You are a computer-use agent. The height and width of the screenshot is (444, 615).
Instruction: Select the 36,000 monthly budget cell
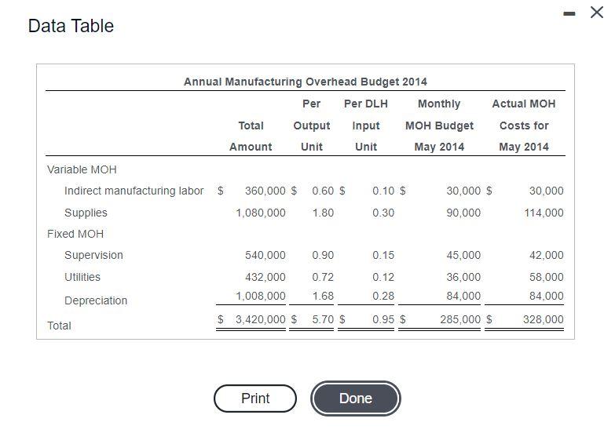(463, 277)
